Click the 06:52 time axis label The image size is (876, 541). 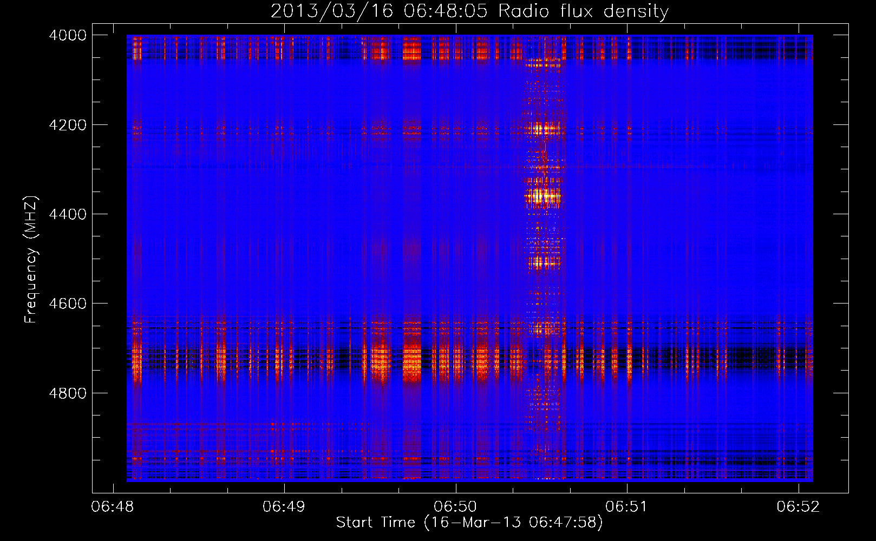tap(798, 506)
